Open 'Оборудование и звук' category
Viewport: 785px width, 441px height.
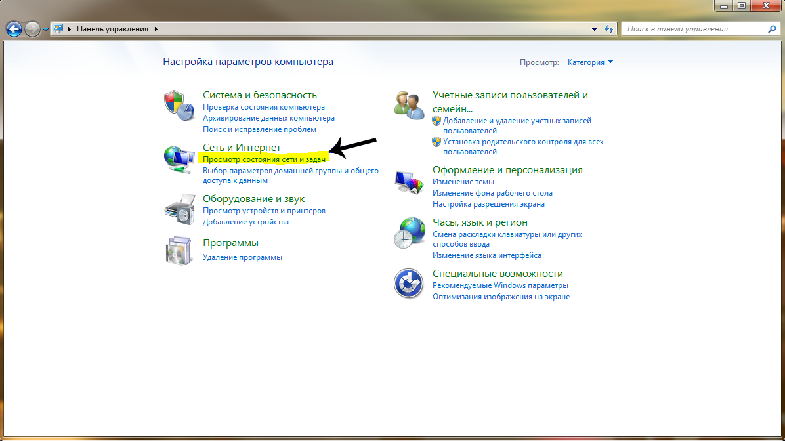point(254,199)
